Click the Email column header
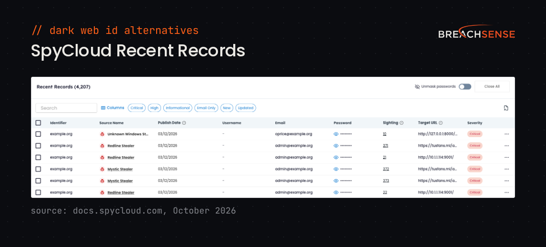546x247 pixels. (x=280, y=123)
